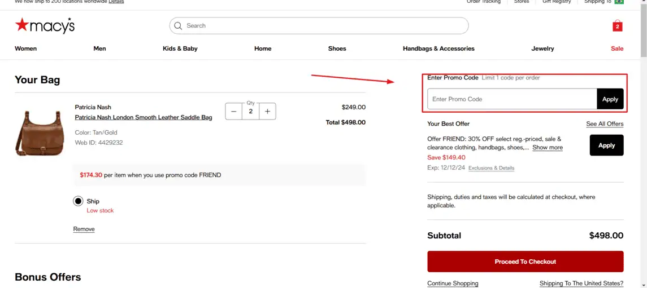Click the Low stock label
Screen dimensions: 647x288
(100, 210)
